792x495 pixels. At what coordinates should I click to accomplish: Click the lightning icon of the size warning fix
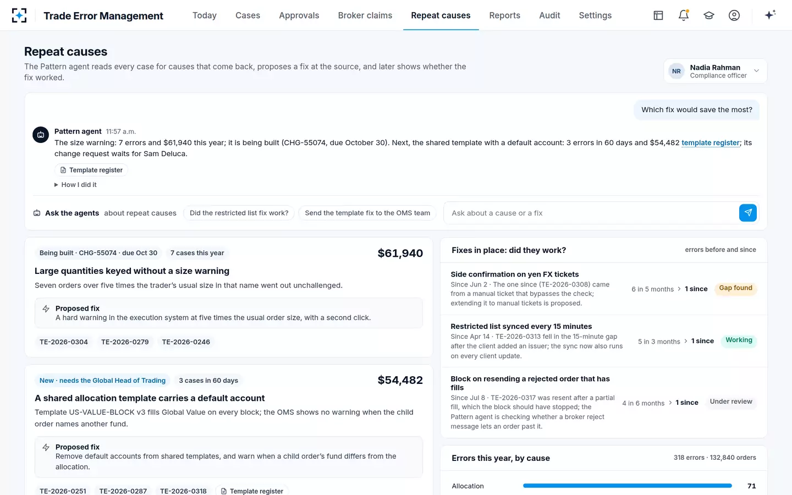tap(46, 309)
